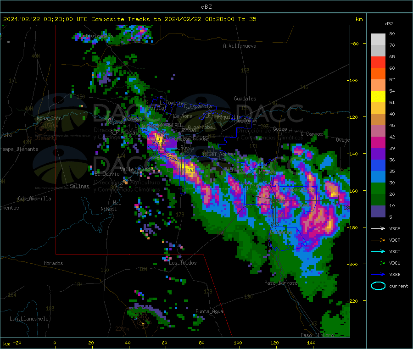
Task: Click the Salinas map label
Action: pyautogui.click(x=79, y=186)
